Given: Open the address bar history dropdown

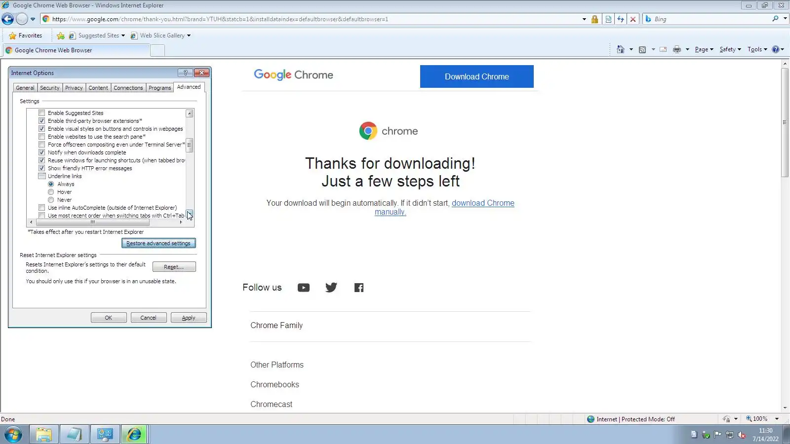Looking at the screenshot, I should point(584,19).
